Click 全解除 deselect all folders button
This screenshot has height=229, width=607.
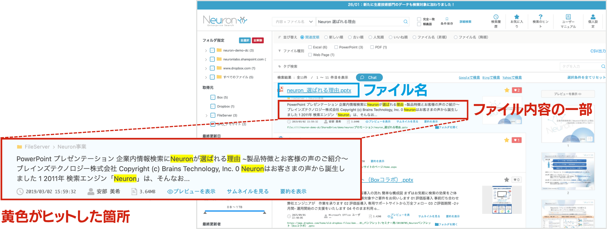[x=258, y=40]
